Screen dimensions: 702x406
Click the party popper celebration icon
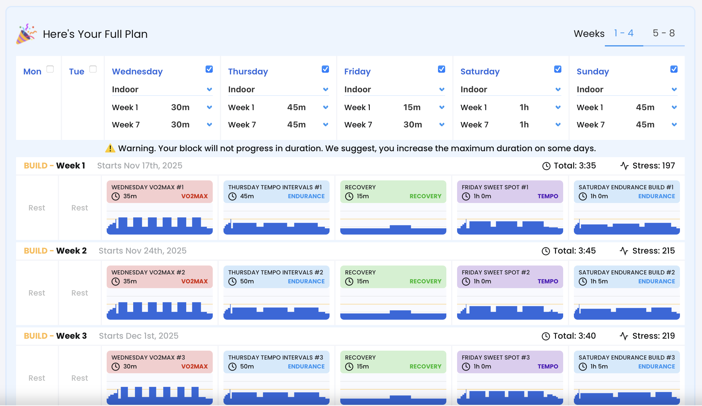pyautogui.click(x=26, y=34)
